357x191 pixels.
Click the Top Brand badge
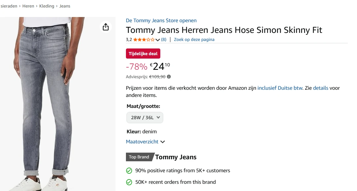coord(139,157)
